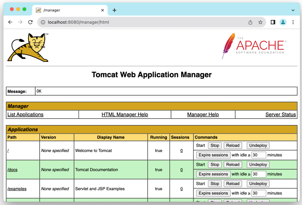Open the /examples application link
Screen dimensions: 302x205
tap(17, 189)
